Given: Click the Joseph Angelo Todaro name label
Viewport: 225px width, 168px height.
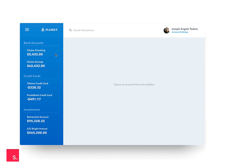Looking at the screenshot, I should click(184, 29).
